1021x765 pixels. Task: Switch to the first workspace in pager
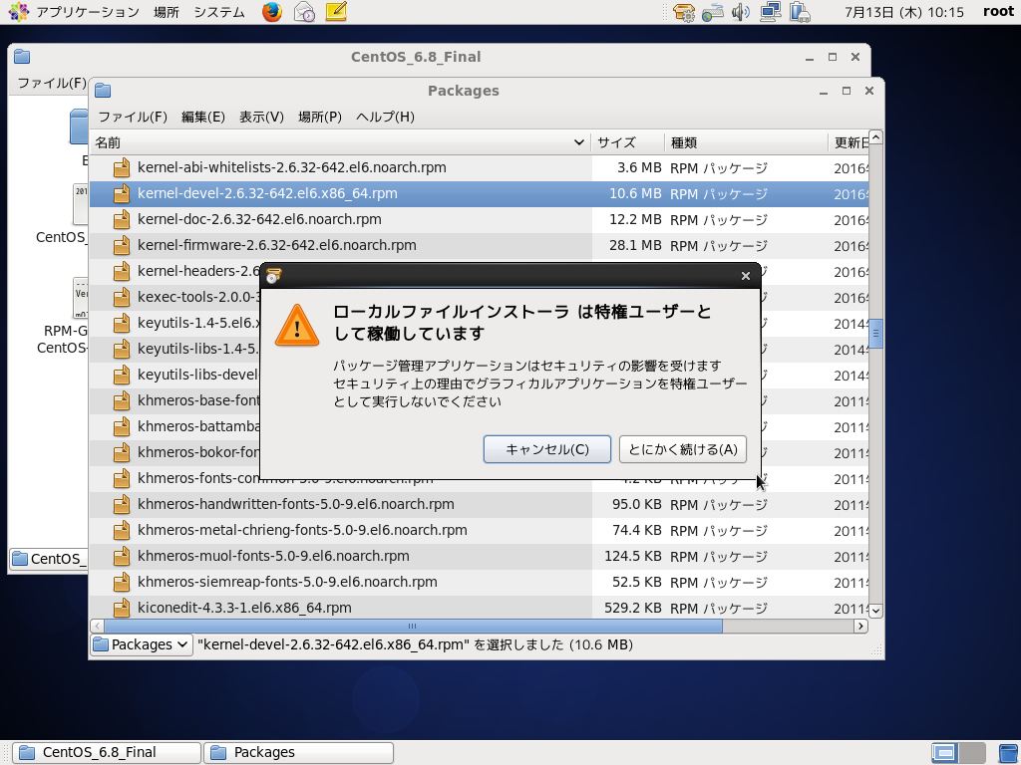point(944,753)
